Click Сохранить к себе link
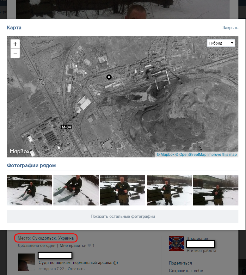The height and width of the screenshot is (275, 246). (186, 271)
